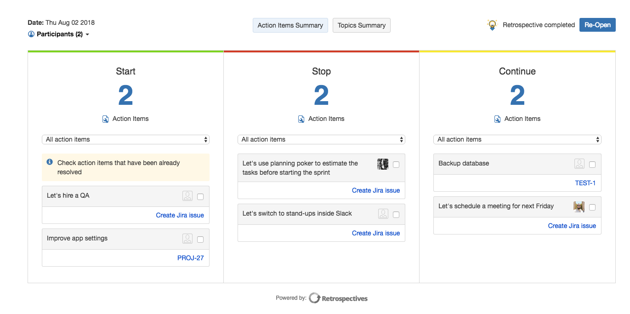The height and width of the screenshot is (314, 630).
Task: Click the count 2 under Start
Action: click(125, 96)
